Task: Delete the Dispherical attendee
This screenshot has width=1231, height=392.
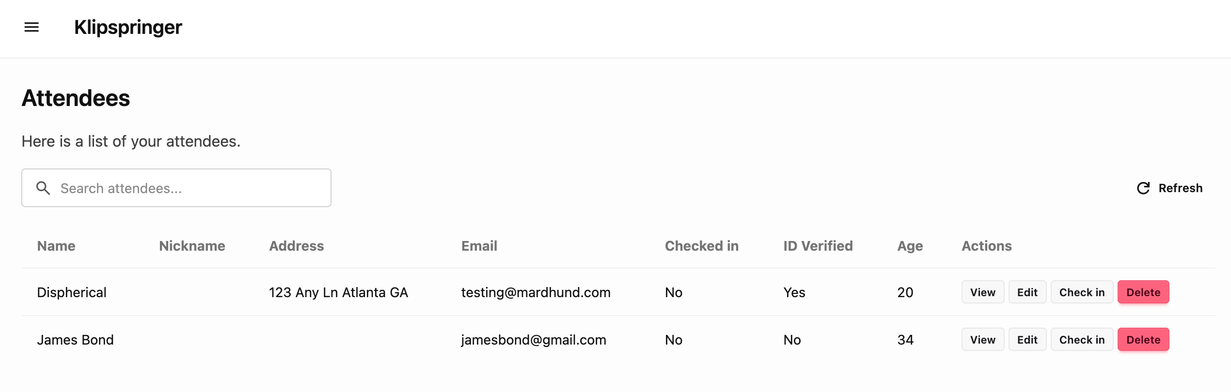Action: (x=1143, y=292)
